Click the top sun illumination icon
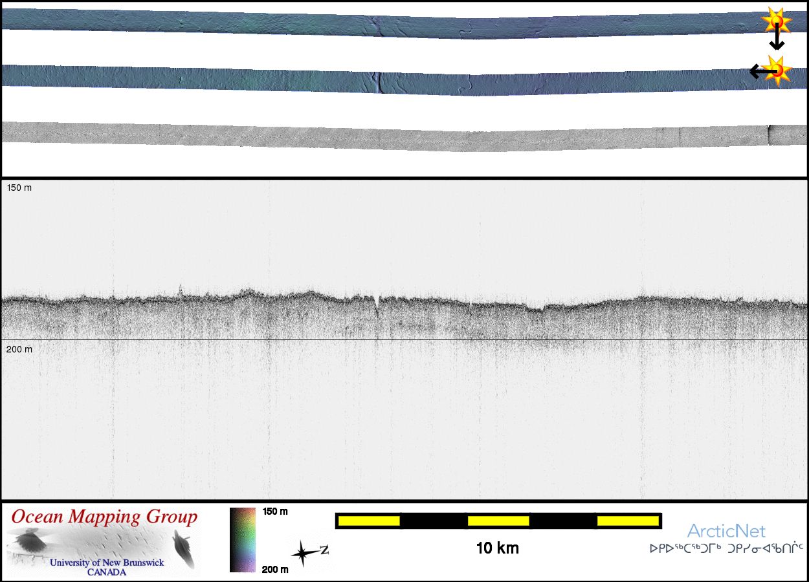Screen dimensions: 809x582 [776, 22]
